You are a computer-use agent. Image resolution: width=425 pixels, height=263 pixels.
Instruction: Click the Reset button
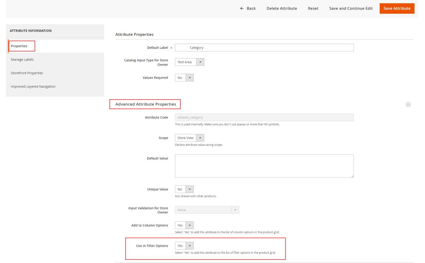tap(313, 9)
